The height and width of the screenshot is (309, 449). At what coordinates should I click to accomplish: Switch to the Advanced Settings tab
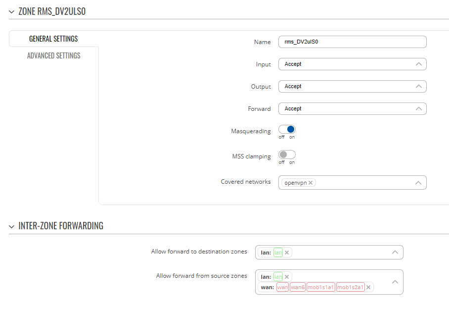(x=54, y=55)
